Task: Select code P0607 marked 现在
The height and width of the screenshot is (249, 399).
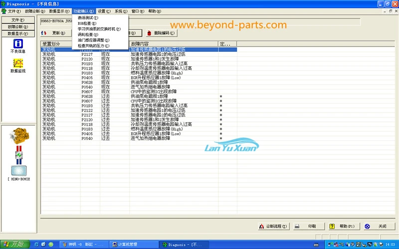Action: [87, 92]
